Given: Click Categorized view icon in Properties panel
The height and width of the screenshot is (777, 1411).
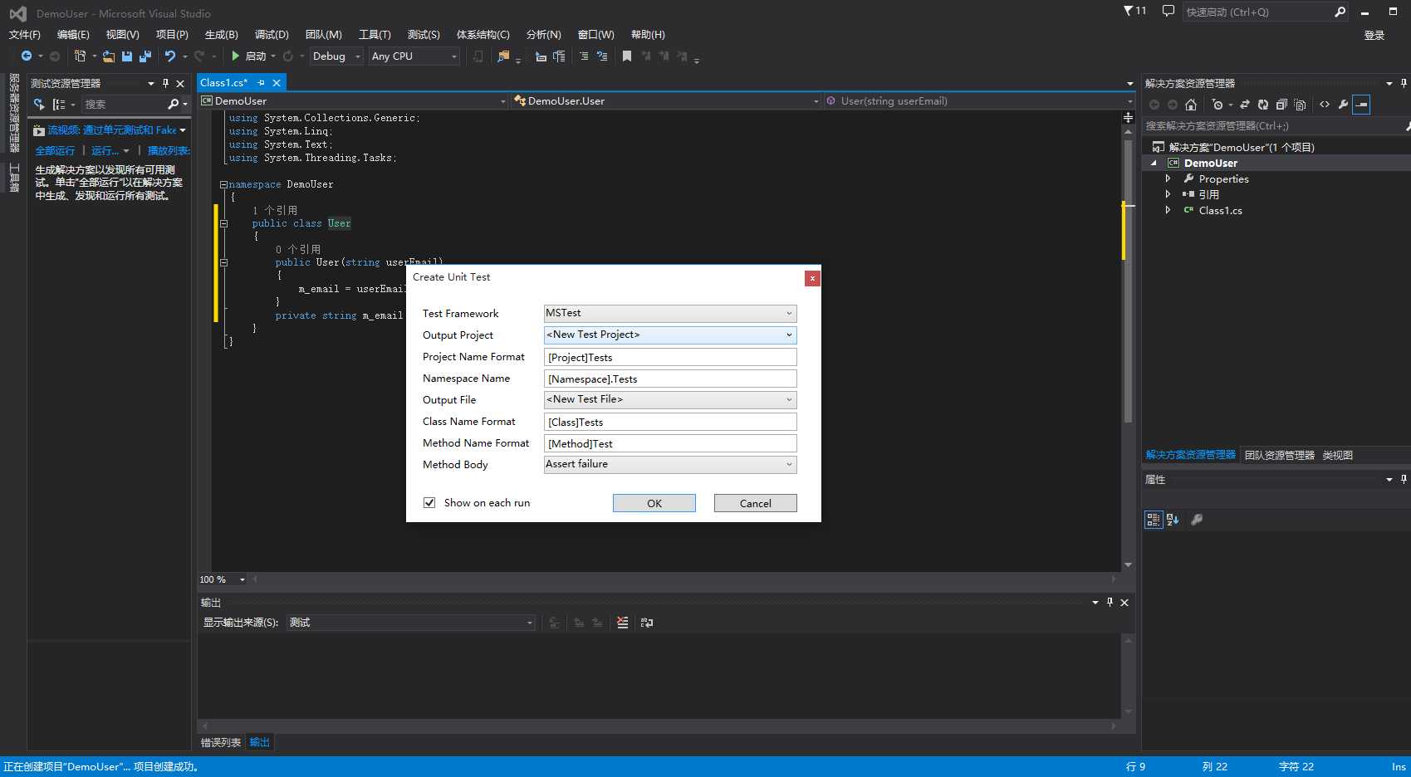Looking at the screenshot, I should tap(1154, 520).
